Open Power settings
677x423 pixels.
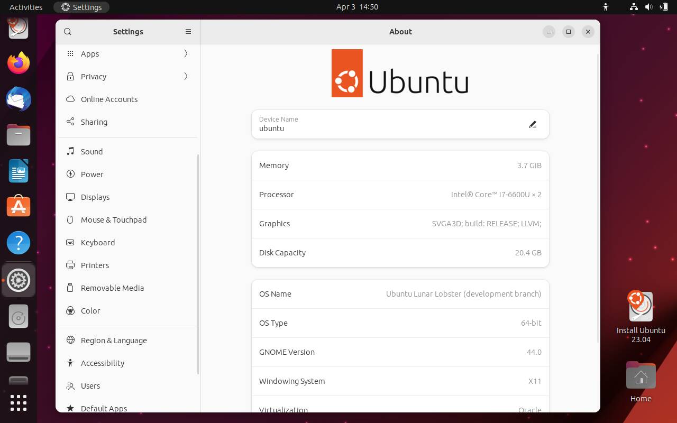[92, 174]
